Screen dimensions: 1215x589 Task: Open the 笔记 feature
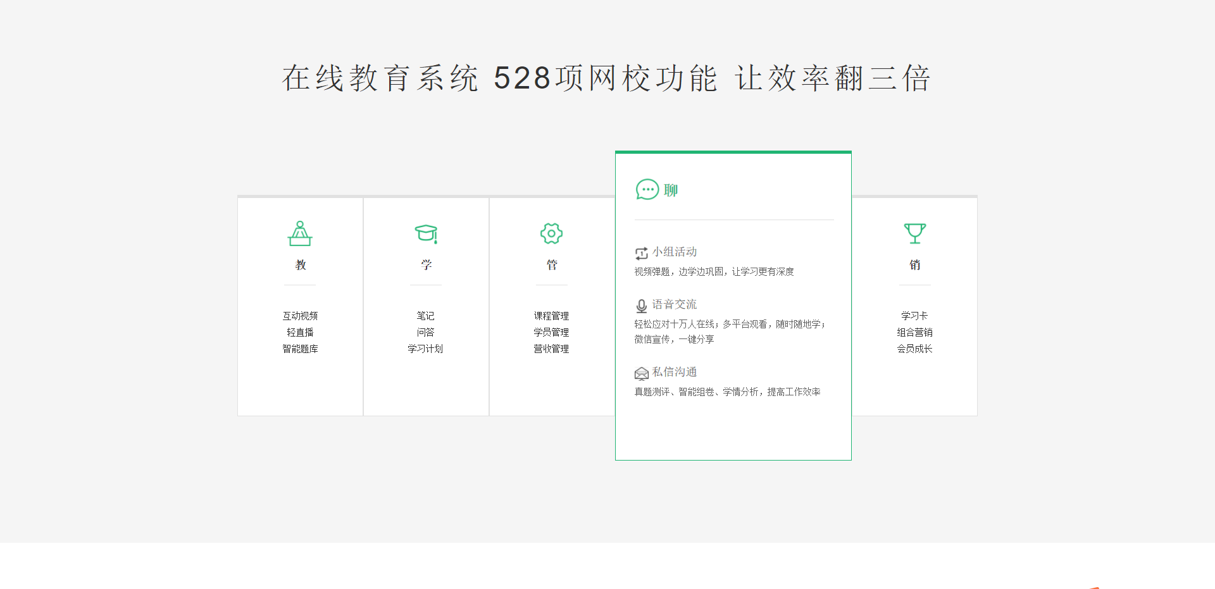tap(425, 316)
